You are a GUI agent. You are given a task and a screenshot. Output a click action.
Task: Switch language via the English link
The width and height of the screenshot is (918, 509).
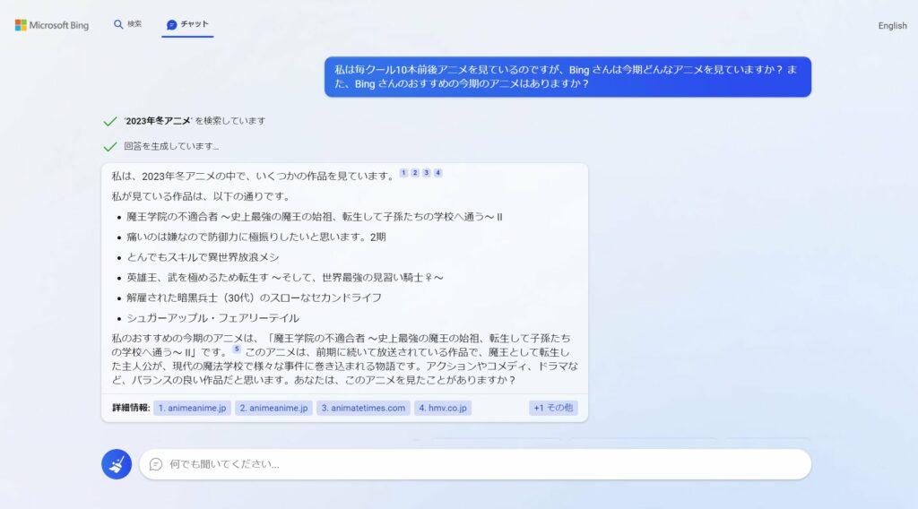click(892, 26)
